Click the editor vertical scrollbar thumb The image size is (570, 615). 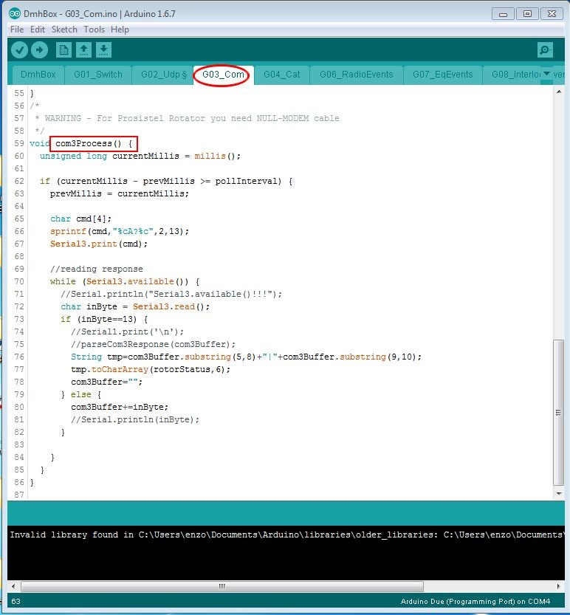(x=559, y=413)
